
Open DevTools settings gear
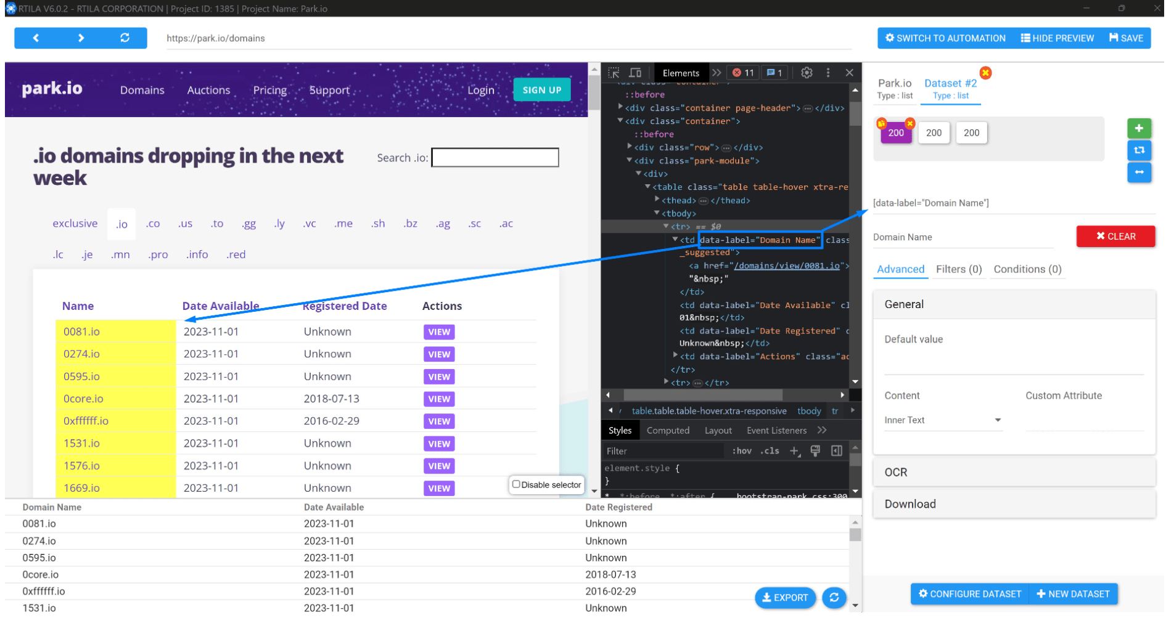[807, 73]
